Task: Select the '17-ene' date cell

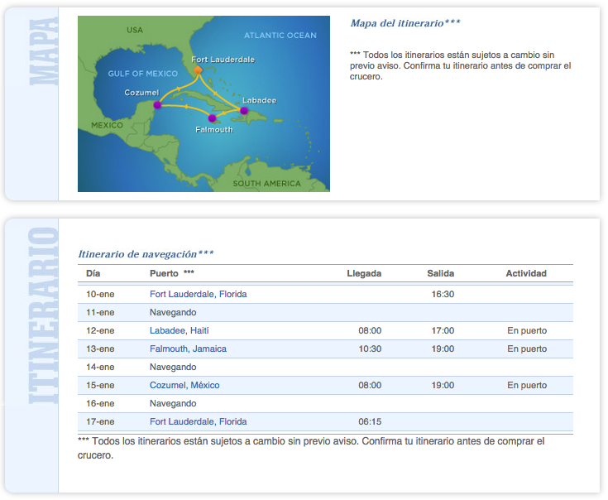Action: [x=100, y=421]
